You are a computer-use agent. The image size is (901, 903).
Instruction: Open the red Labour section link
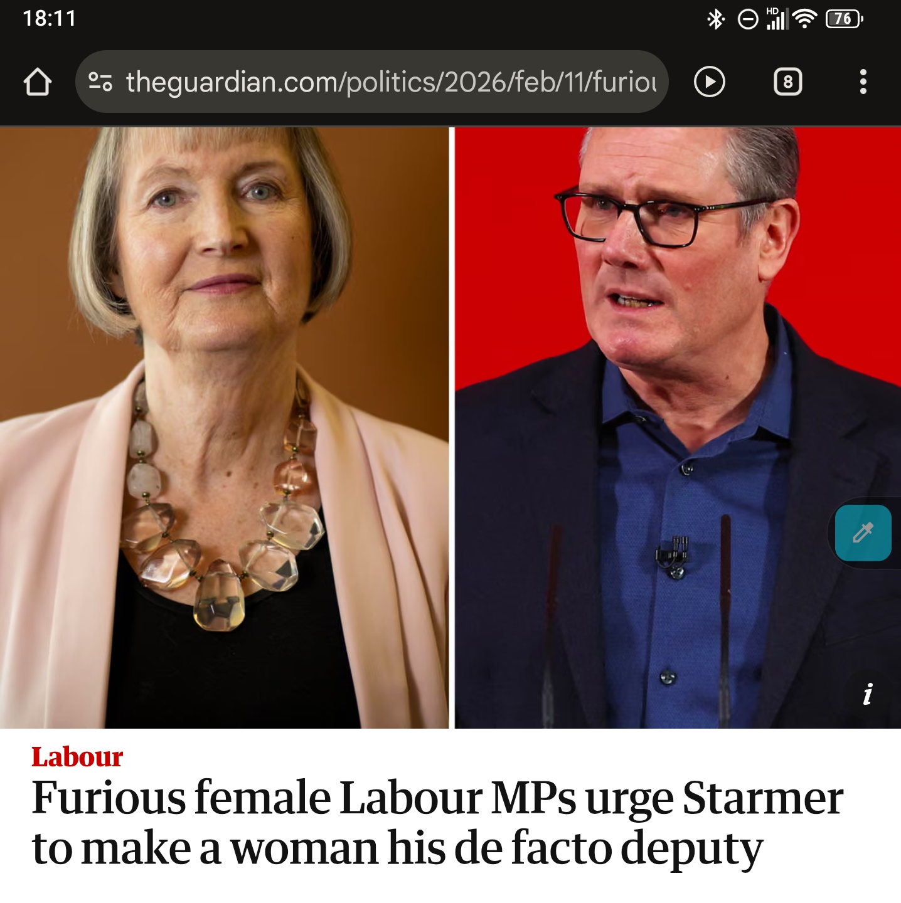tap(77, 757)
